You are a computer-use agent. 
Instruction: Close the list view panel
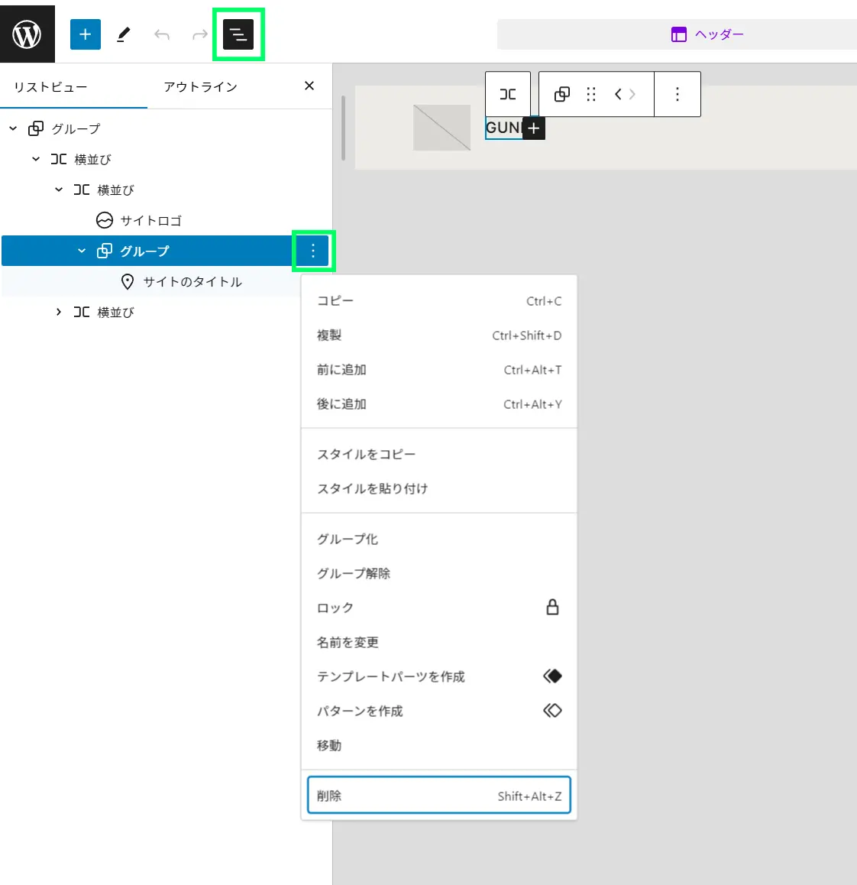tap(309, 86)
